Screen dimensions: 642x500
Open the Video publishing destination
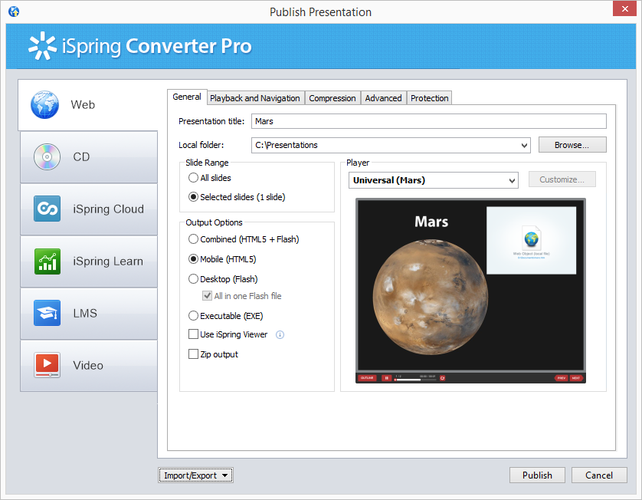point(83,365)
